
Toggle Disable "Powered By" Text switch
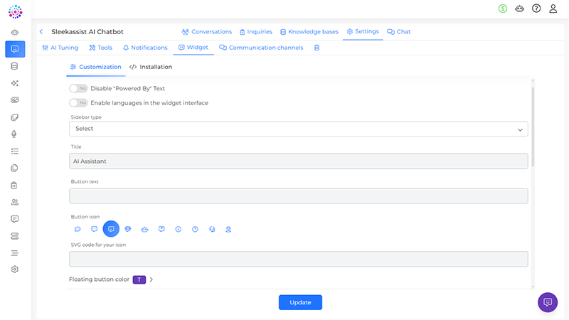click(x=78, y=88)
